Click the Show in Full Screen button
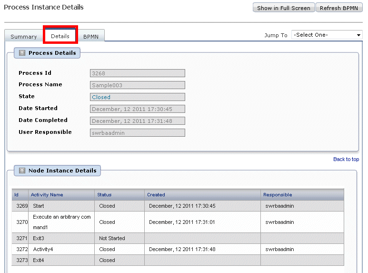 coord(284,8)
